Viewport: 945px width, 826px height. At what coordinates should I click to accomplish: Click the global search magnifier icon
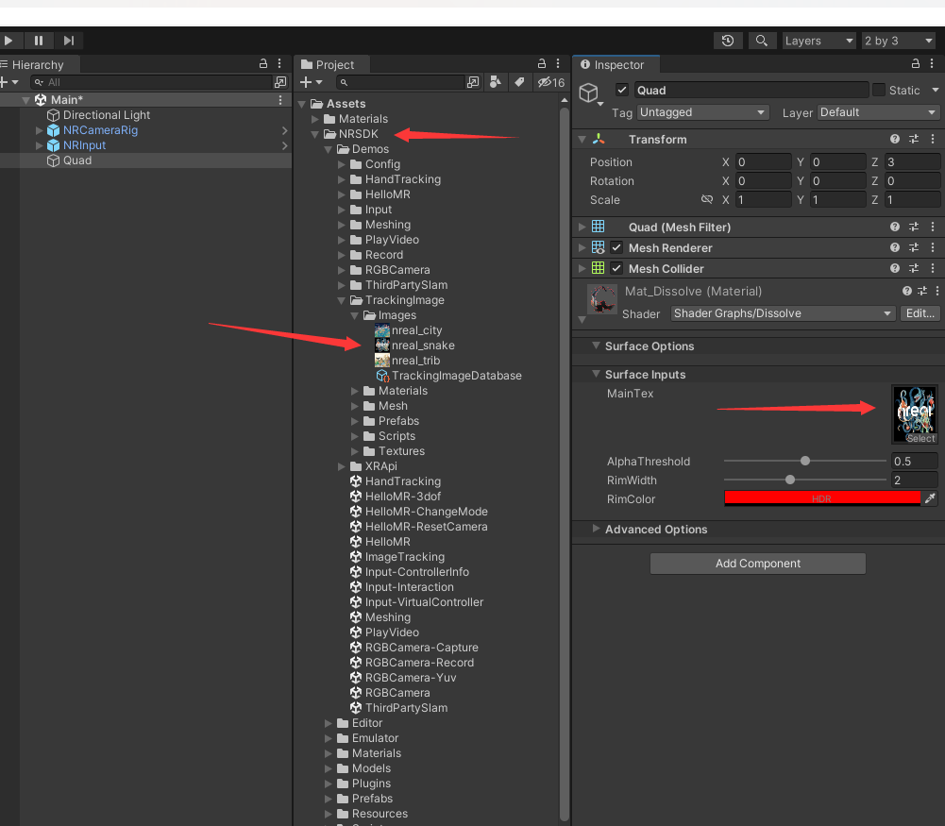[x=761, y=41]
